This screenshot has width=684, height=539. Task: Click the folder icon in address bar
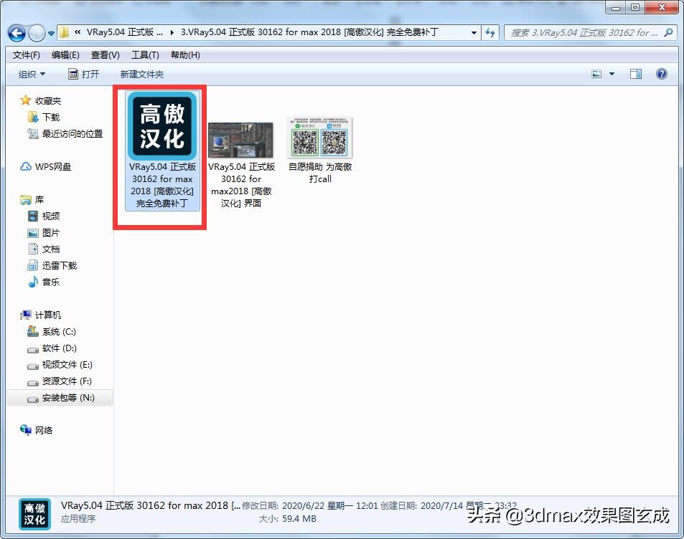(64, 32)
